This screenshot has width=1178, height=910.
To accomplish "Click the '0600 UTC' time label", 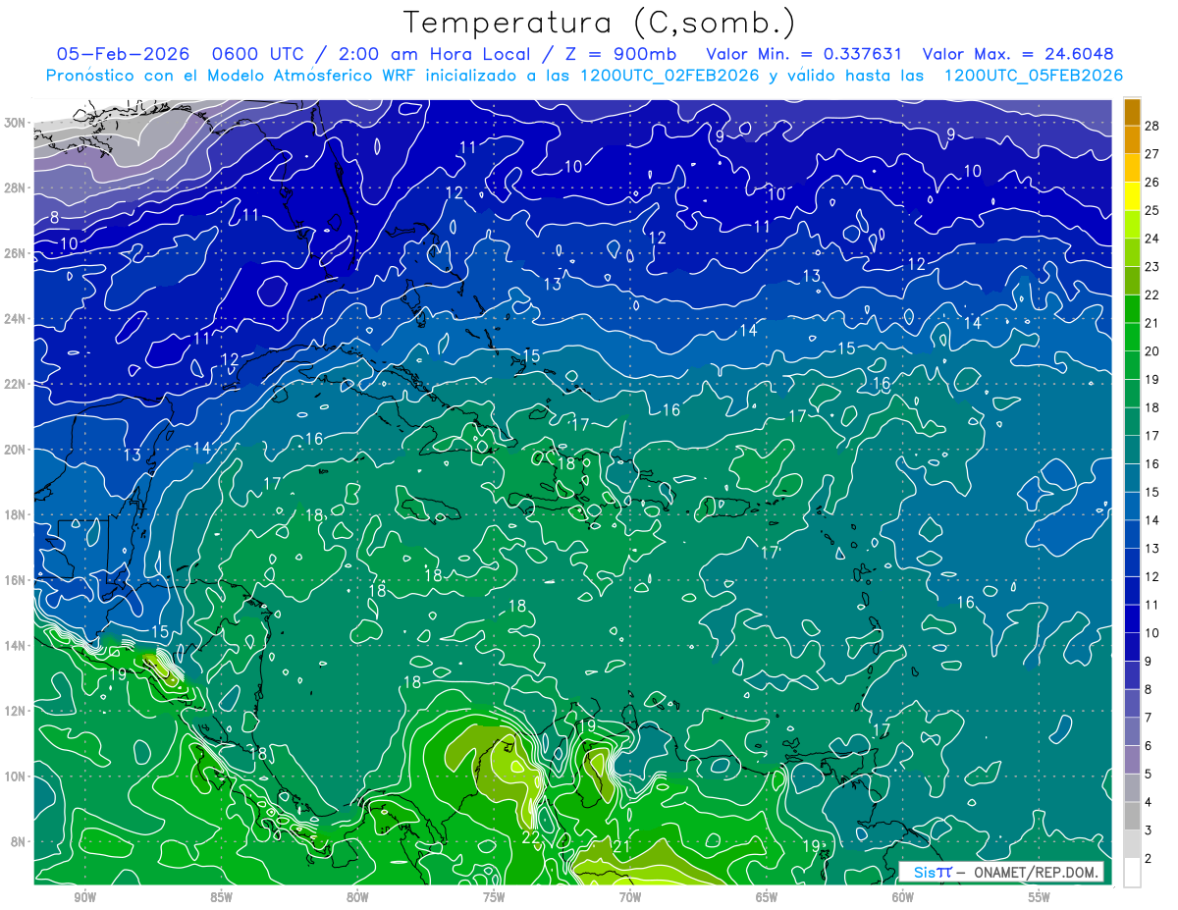I will click(256, 54).
